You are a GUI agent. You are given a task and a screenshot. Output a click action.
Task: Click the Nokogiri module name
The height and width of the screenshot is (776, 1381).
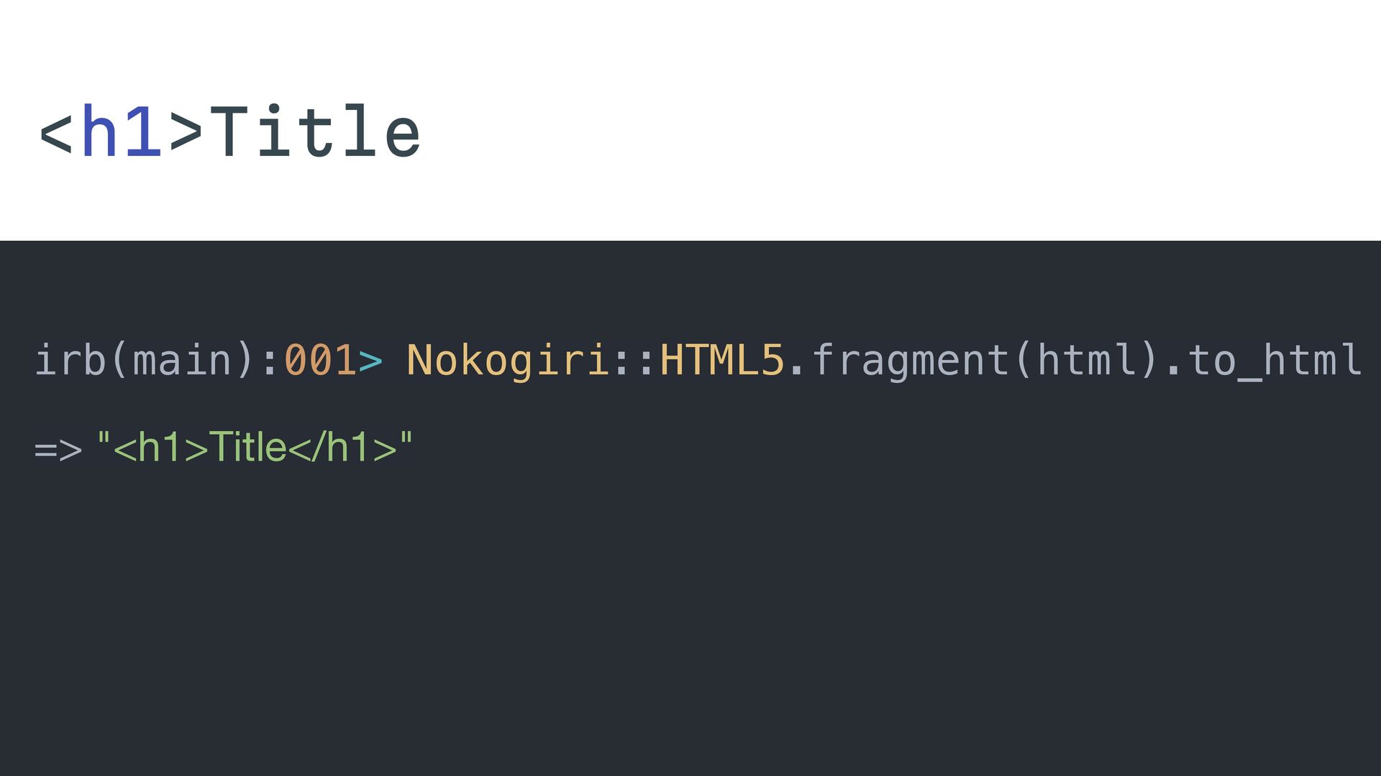[508, 360]
